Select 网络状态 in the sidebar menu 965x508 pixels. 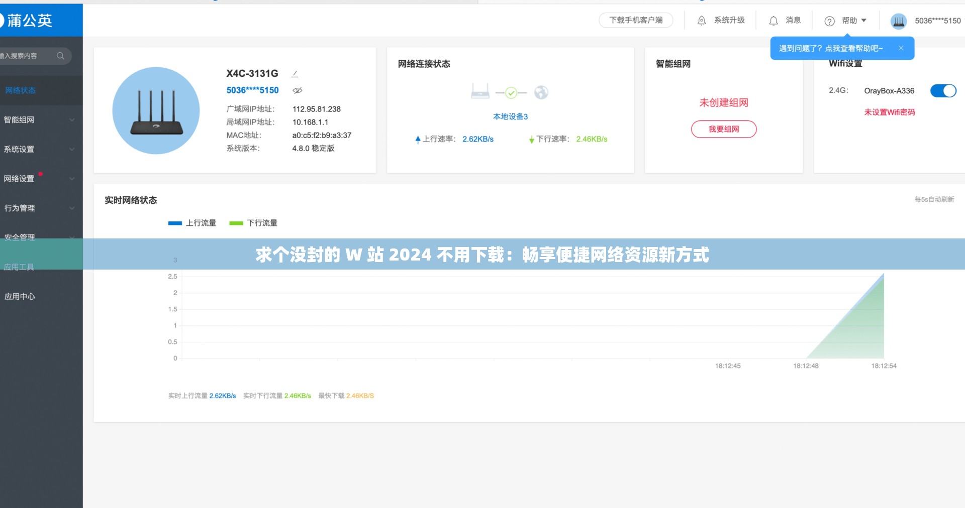(21, 90)
